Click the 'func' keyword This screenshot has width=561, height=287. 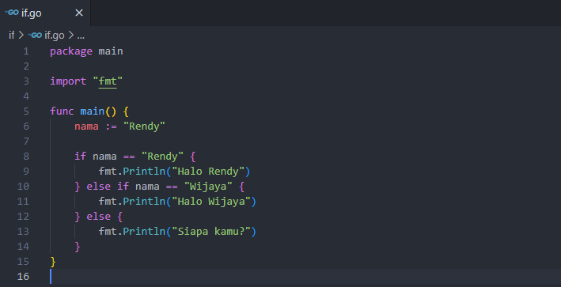tap(62, 111)
